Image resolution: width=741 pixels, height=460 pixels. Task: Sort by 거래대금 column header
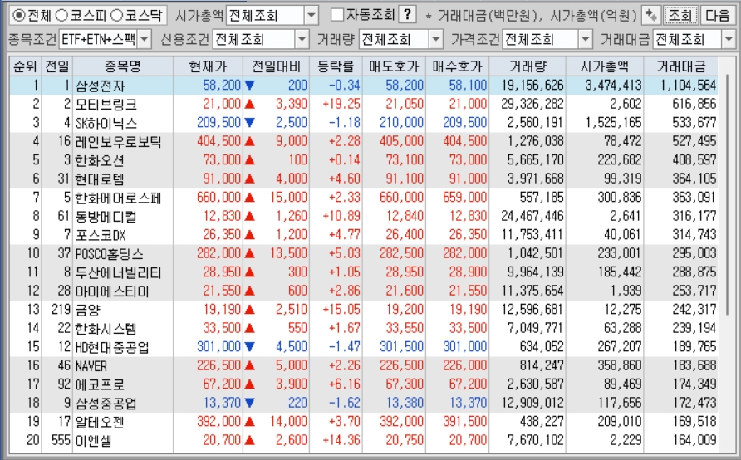[x=681, y=66]
